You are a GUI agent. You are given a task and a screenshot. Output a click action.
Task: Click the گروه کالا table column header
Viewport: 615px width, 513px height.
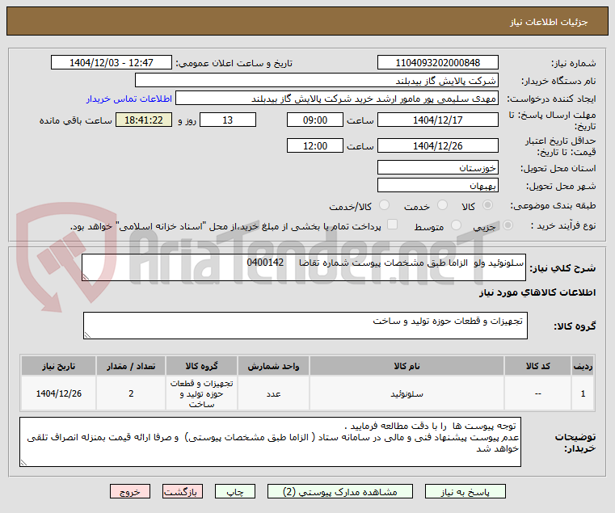click(x=201, y=366)
